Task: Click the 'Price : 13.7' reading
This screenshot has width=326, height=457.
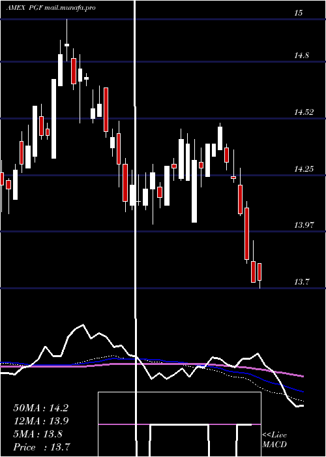Action: pos(41,447)
